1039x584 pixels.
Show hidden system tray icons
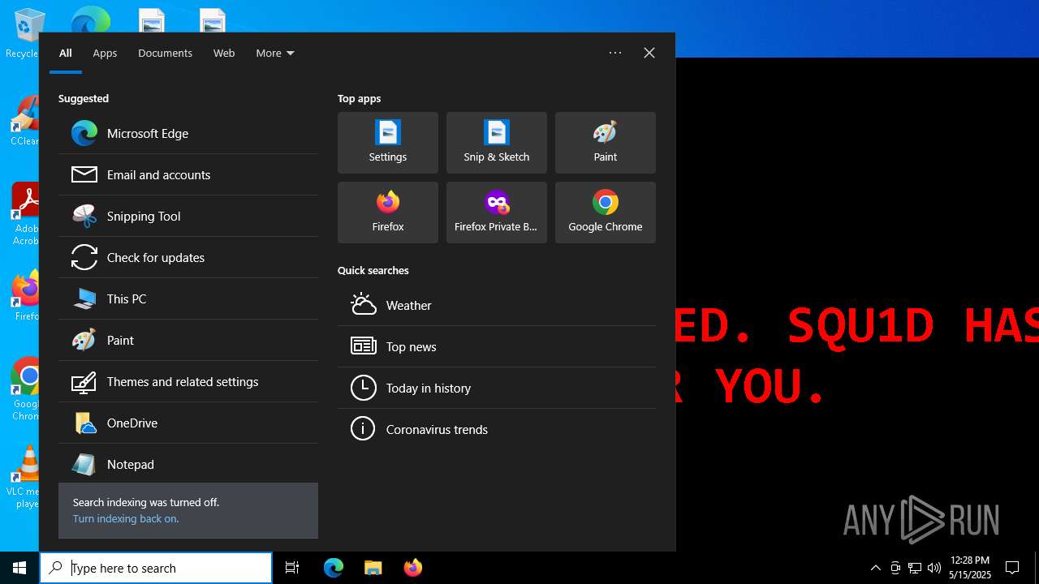point(875,568)
